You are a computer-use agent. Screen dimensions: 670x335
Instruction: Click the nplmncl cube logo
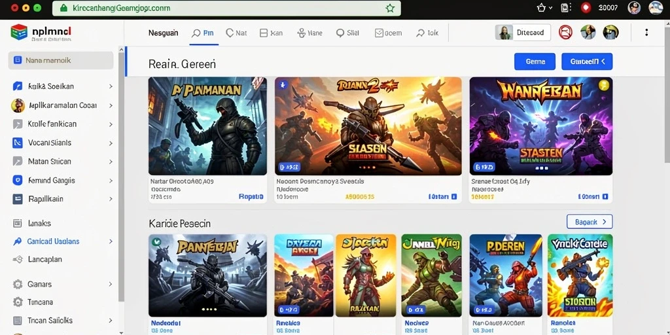[19, 32]
